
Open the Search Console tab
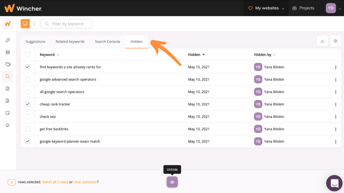107,42
